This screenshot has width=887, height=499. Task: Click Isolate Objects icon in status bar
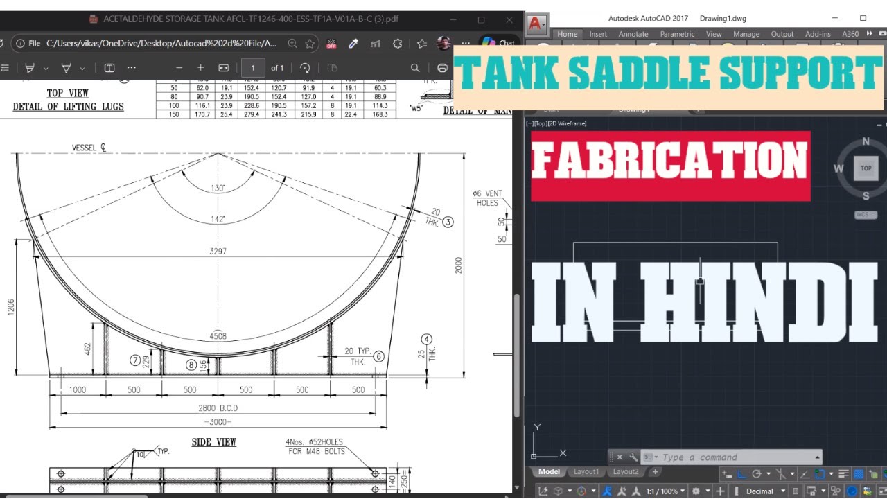tap(836, 491)
